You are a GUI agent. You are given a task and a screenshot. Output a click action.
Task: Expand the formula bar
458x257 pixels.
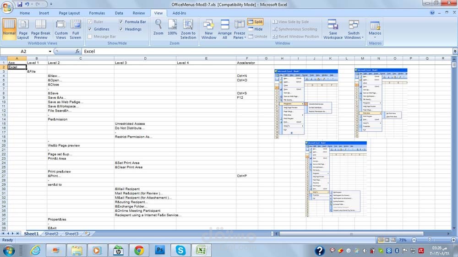click(455, 51)
